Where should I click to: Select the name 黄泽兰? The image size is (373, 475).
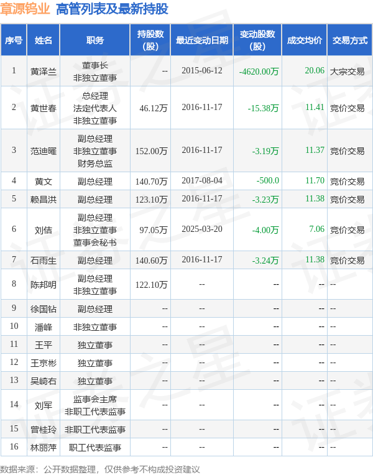[44, 71]
